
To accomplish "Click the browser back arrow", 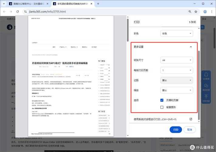I will point(4,12).
